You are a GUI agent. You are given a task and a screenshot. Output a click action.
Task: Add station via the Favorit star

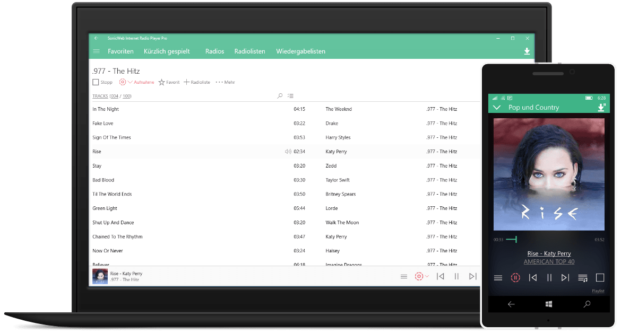click(162, 82)
